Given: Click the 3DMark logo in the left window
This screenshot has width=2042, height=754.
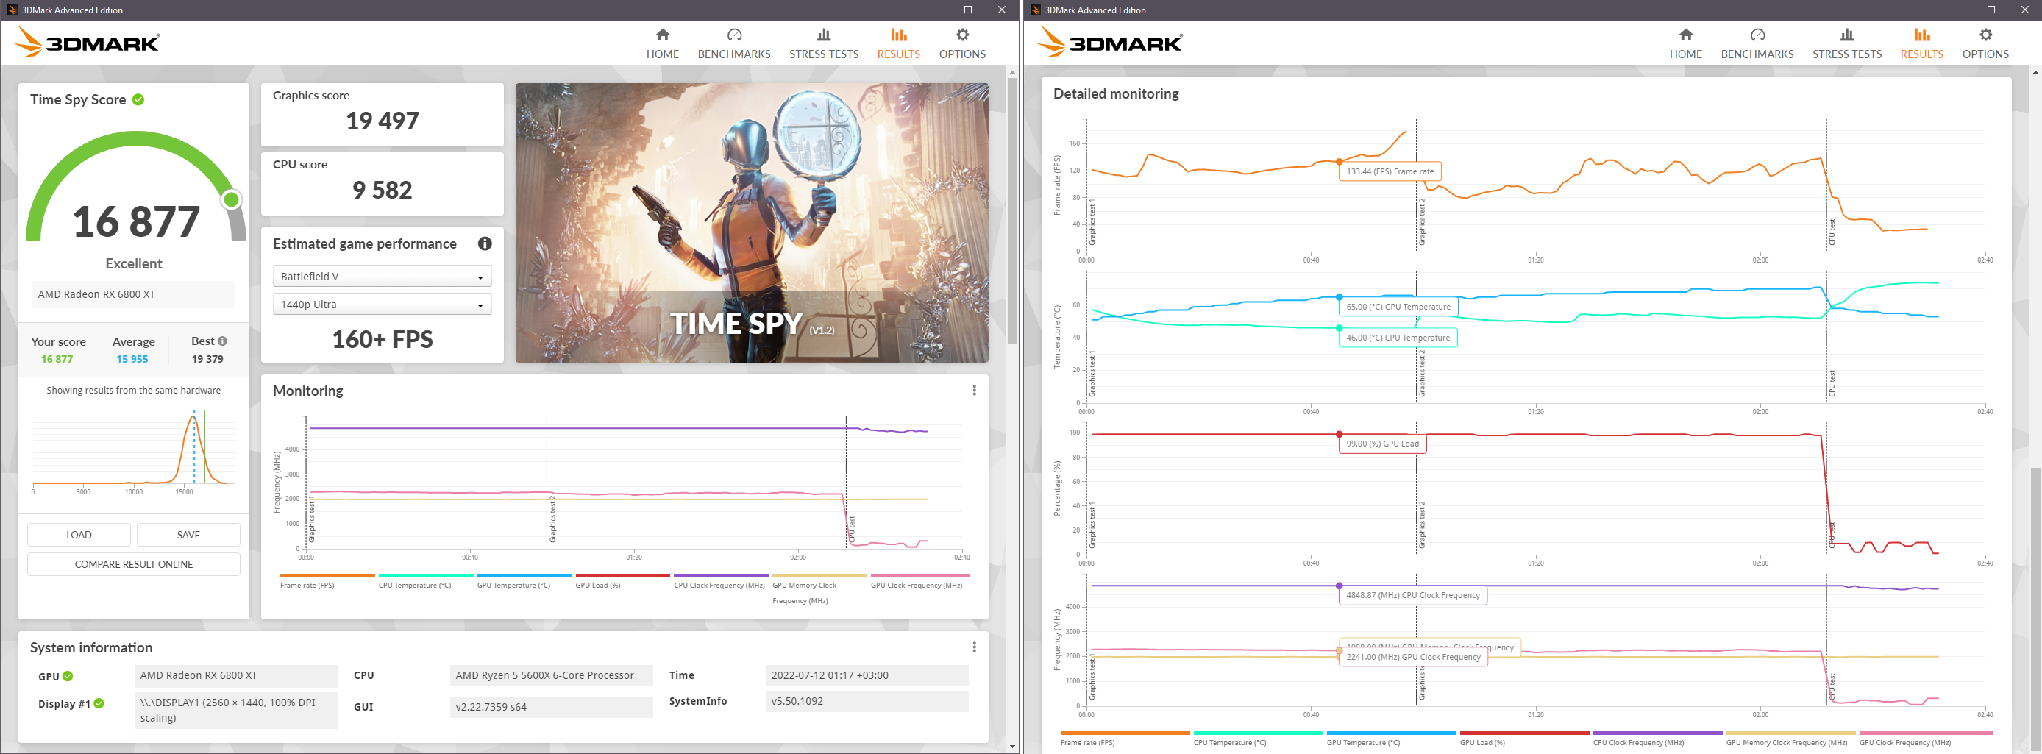Looking at the screenshot, I should coord(88,42).
